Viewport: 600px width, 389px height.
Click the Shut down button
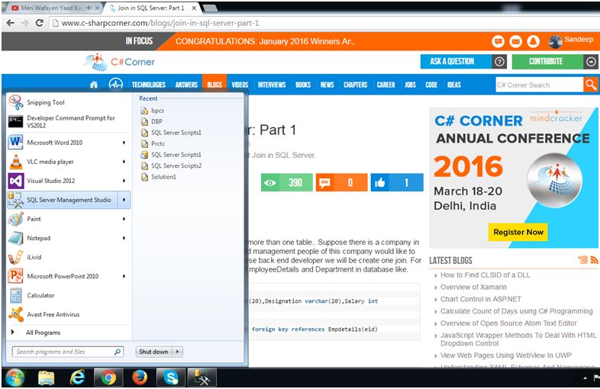154,352
